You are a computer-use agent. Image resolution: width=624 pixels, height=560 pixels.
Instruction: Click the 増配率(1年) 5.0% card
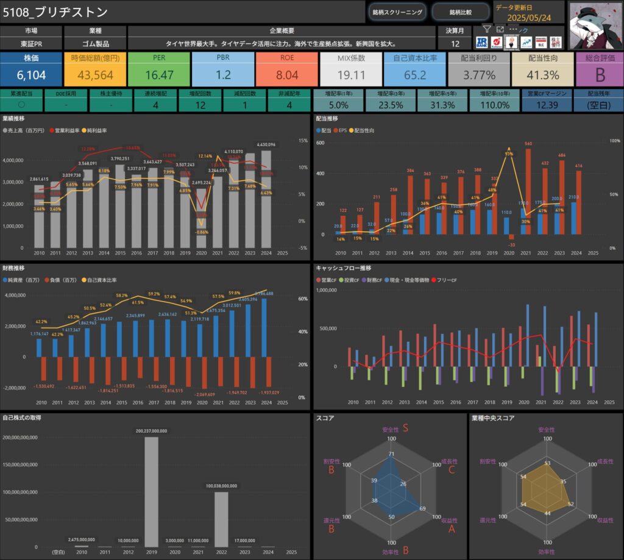[338, 101]
